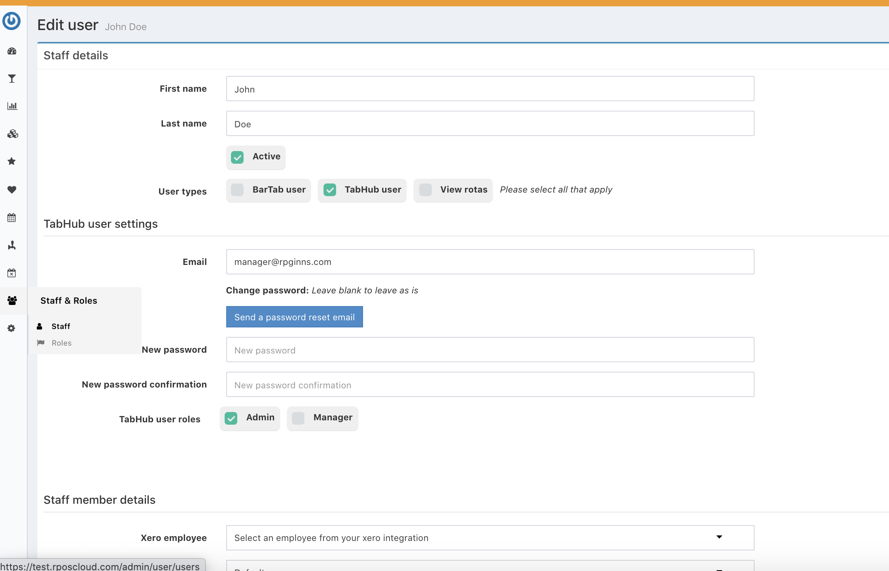889x571 pixels.
Task: Send a password reset email
Action: [294, 317]
